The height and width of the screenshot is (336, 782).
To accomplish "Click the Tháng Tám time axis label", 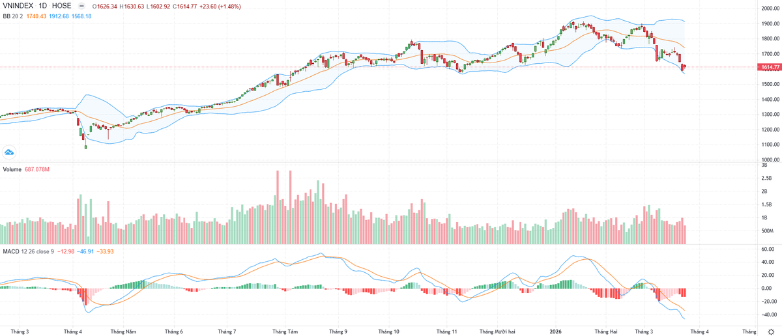I will coord(285,331).
